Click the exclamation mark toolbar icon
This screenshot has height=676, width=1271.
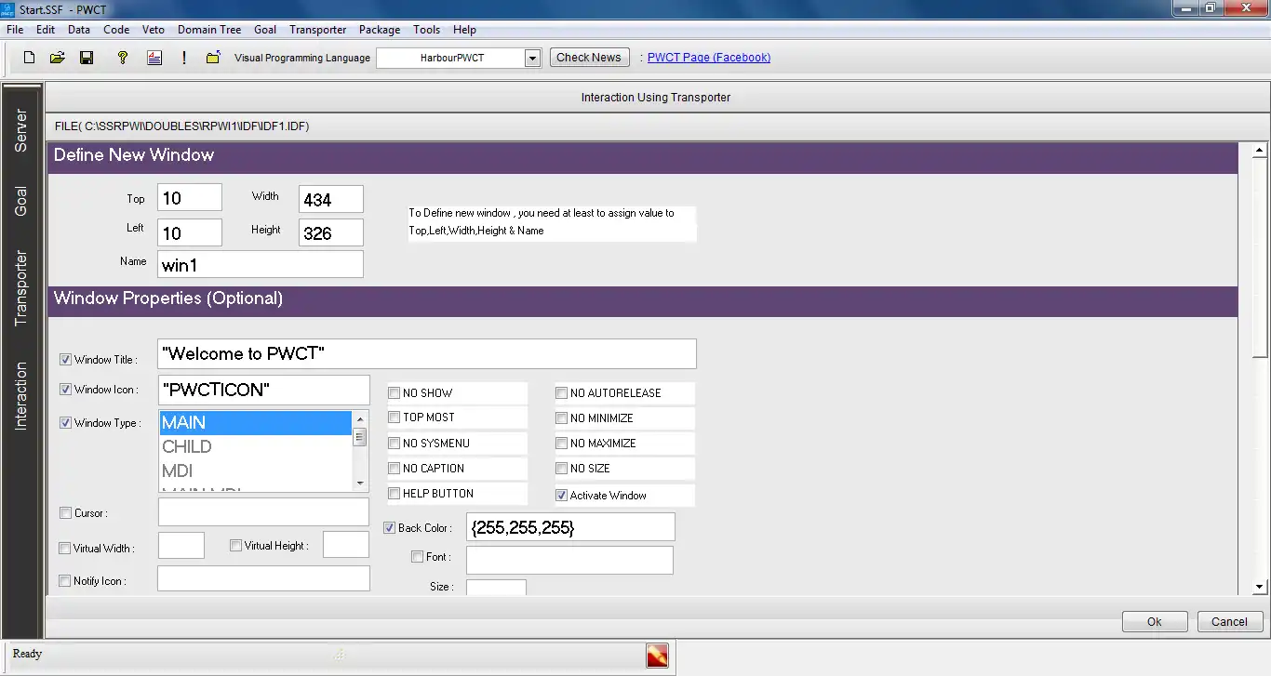coord(184,58)
